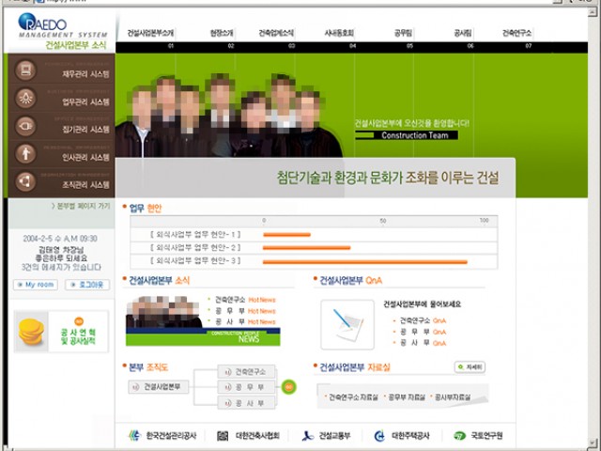Screen dimensions: 601x451
Task: Open the 업무관리 시스템 lightbulb icon
Action: pos(25,100)
